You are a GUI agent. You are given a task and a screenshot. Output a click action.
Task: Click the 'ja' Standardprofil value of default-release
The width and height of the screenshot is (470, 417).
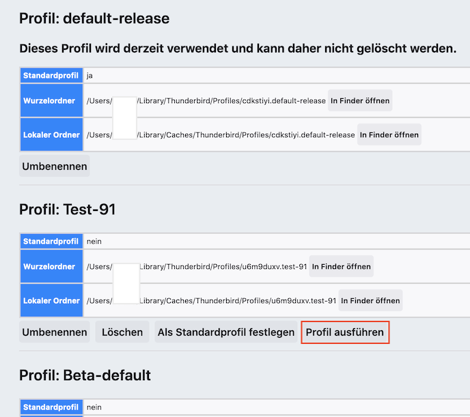coord(90,76)
